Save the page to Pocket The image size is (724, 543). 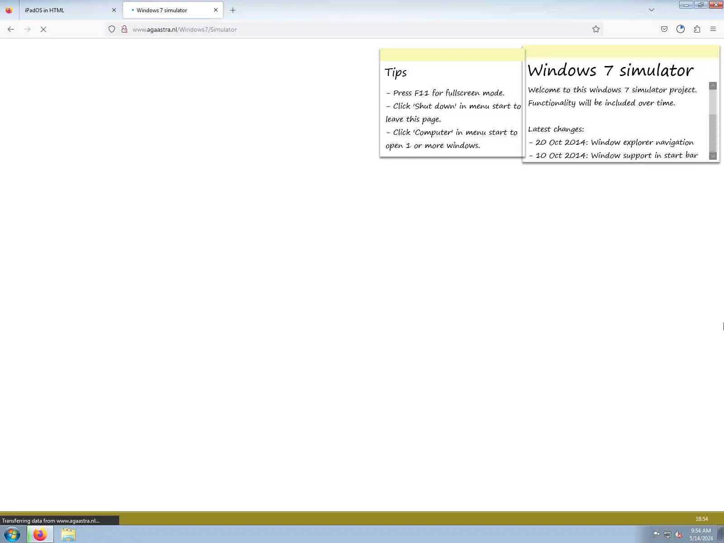664,29
